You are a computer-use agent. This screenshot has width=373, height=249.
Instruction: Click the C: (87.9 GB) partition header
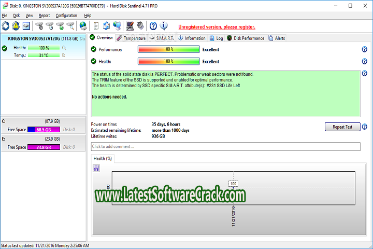[x=43, y=121]
